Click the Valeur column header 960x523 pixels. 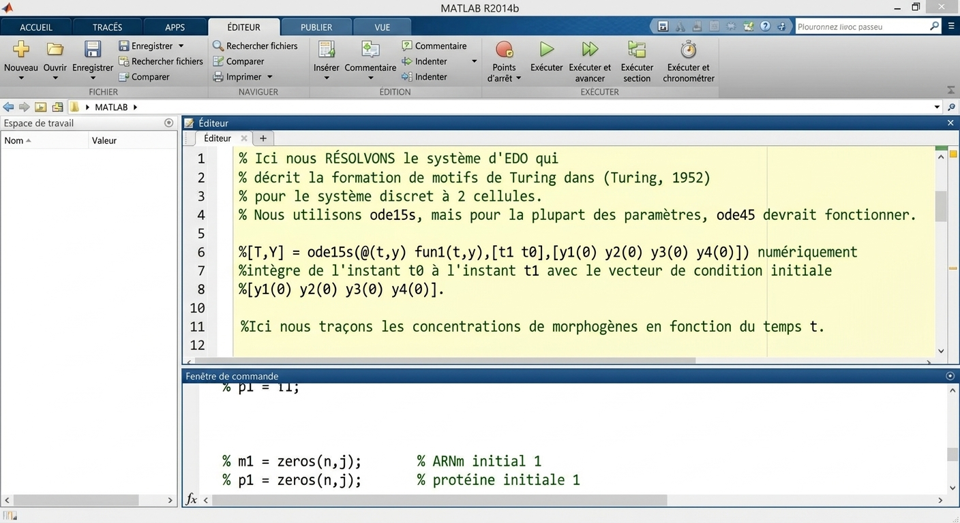[x=133, y=140]
